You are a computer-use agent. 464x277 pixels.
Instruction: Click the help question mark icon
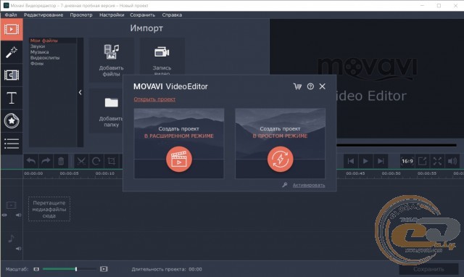coord(310,86)
